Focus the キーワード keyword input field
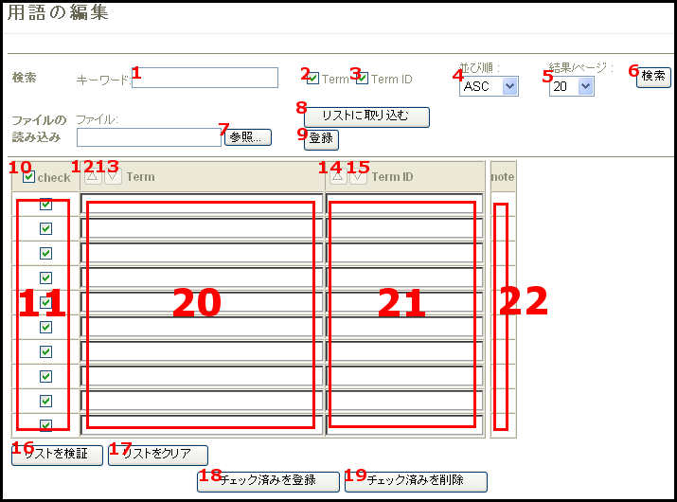Viewport: 677px width, 502px height. click(x=205, y=78)
